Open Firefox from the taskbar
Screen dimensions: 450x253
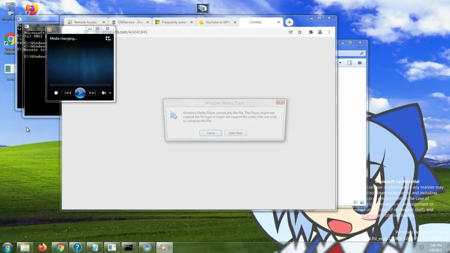(42, 247)
